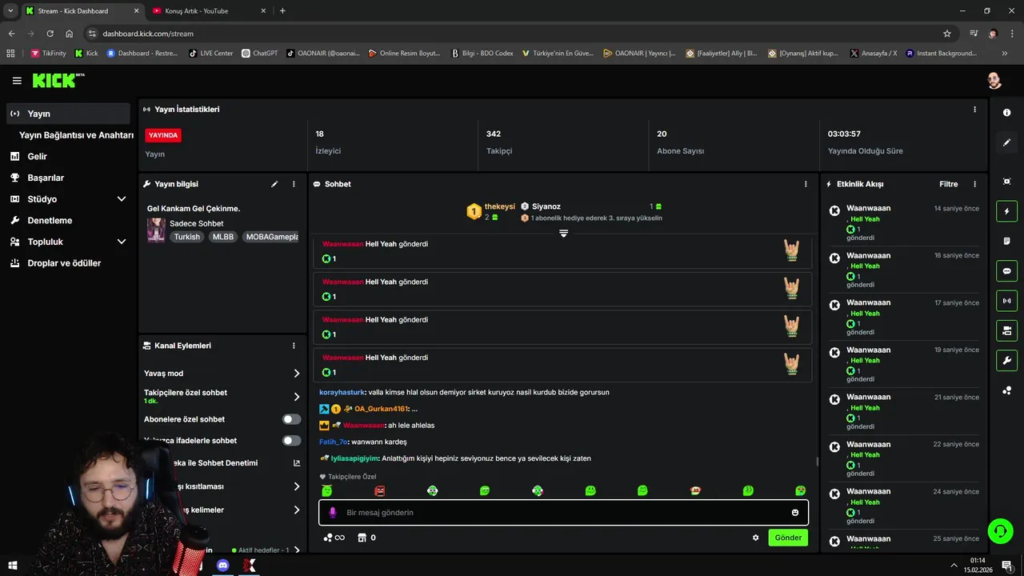The height and width of the screenshot is (576, 1024).
Task: Open Sohbet panel three-dot menu
Action: tap(806, 184)
